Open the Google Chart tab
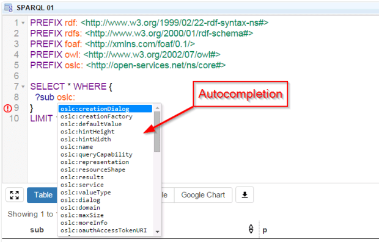The height and width of the screenshot is (242, 379). [x=203, y=194]
